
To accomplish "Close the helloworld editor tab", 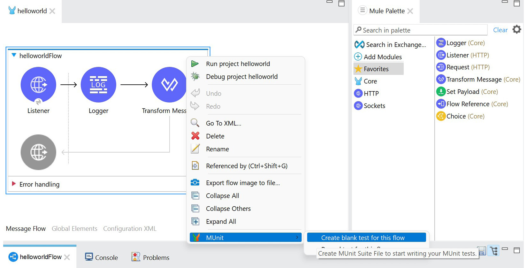I will (x=52, y=11).
